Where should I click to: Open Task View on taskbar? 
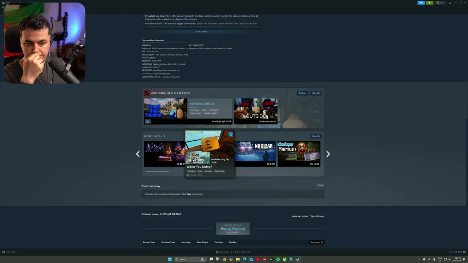(211, 259)
